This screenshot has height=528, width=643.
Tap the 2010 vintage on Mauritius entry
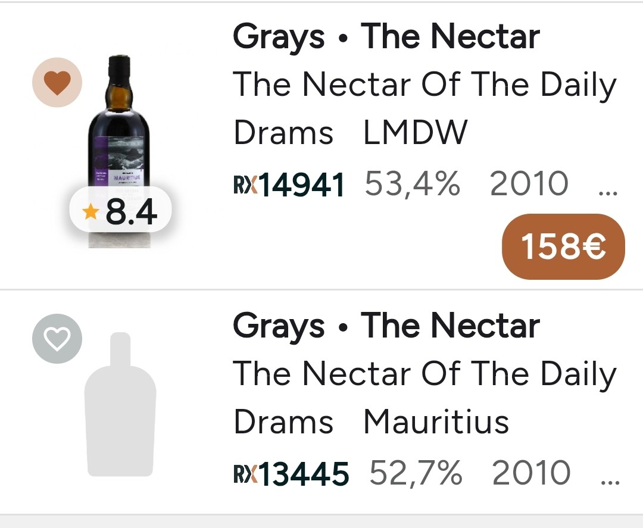531,473
